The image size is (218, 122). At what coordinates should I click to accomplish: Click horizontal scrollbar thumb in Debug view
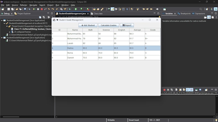pos(11,117)
